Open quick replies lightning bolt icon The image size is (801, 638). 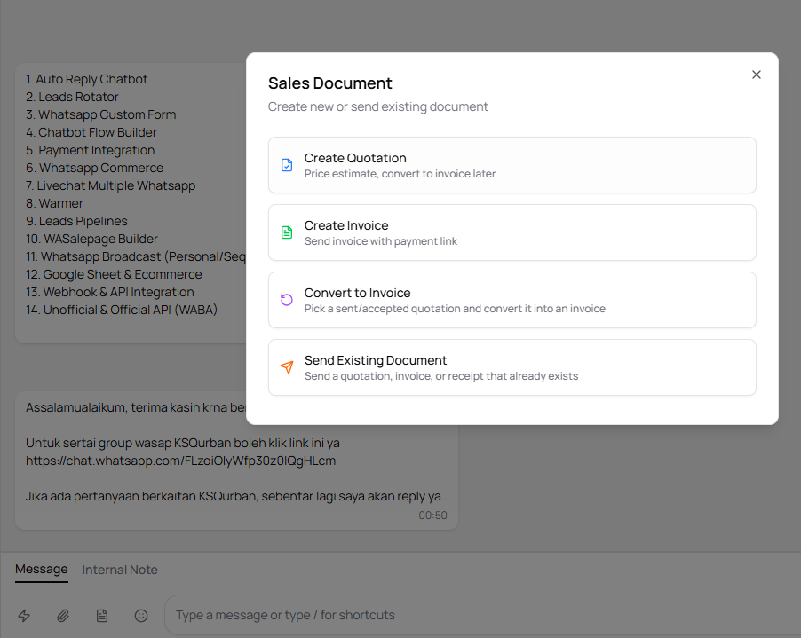[x=24, y=616]
